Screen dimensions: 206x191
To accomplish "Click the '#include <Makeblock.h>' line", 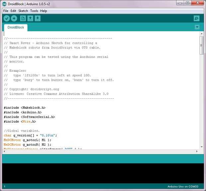I will coord(25,108).
